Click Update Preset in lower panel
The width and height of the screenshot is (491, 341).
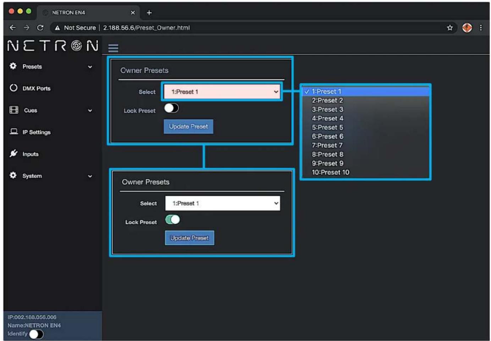point(189,238)
